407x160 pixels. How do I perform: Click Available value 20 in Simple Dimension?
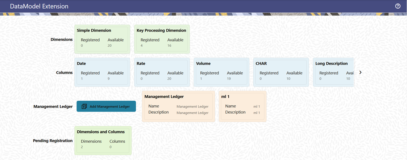pyautogui.click(x=109, y=46)
